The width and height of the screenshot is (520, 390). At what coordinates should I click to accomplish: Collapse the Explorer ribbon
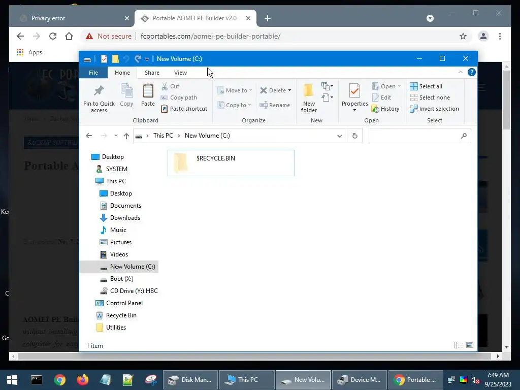(460, 72)
